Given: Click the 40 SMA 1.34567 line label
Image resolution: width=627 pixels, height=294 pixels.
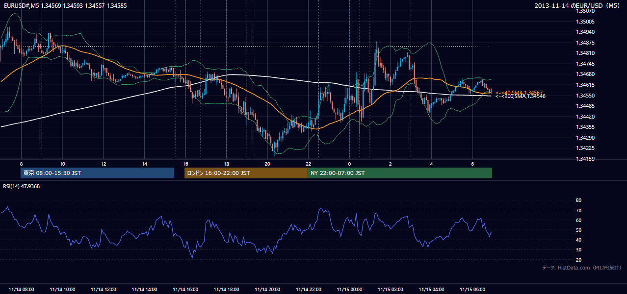Looking at the screenshot, I should [519, 93].
